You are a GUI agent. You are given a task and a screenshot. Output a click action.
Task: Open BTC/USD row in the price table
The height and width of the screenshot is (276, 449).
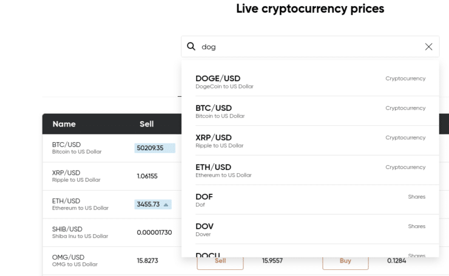tap(112, 148)
